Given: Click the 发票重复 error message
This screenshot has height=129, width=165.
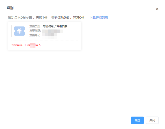Looking at the screenshot, I should 26,45.
